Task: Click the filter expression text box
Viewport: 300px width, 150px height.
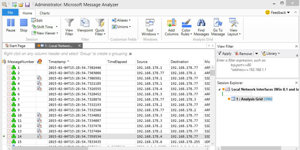Action: (x=257, y=67)
